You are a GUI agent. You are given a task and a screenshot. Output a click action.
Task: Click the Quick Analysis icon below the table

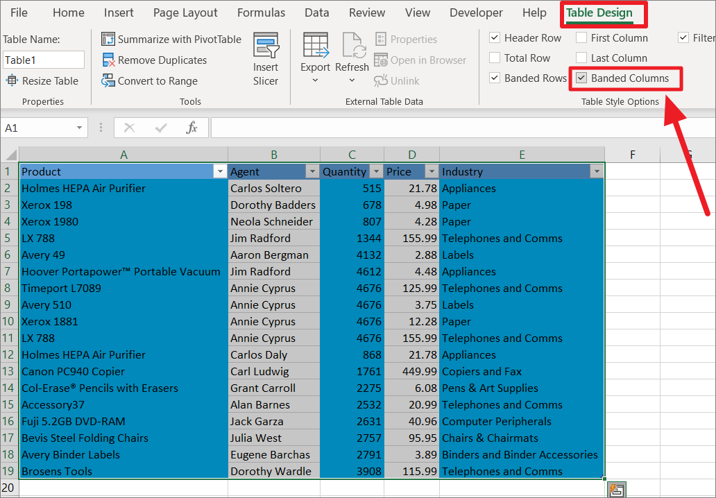click(x=617, y=490)
